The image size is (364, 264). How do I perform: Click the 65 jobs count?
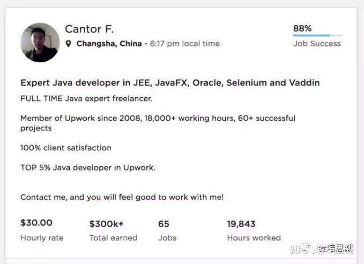coord(164,224)
